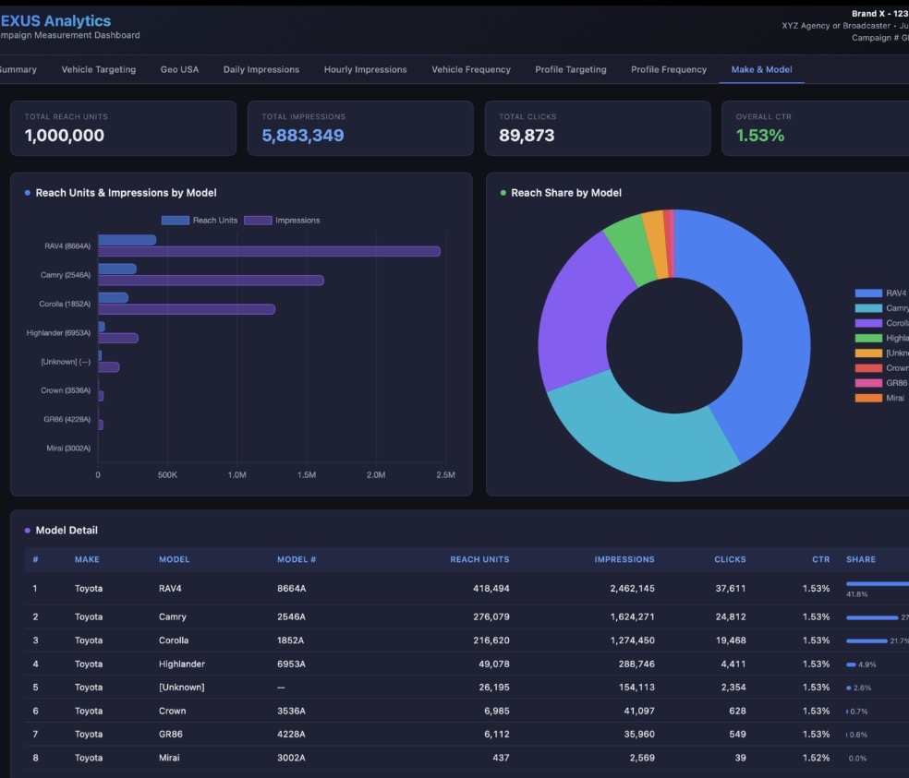Toggle the Impressions legend swatch
This screenshot has width=909, height=778.
pyautogui.click(x=258, y=221)
